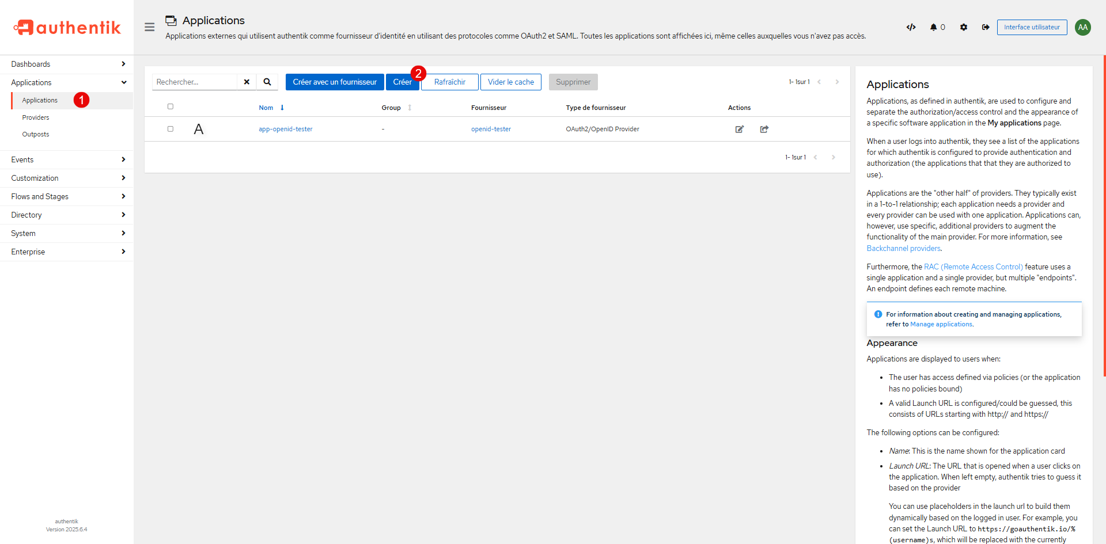Open Outposts in the sidebar
Screen dimensions: 1106x544
click(36, 134)
